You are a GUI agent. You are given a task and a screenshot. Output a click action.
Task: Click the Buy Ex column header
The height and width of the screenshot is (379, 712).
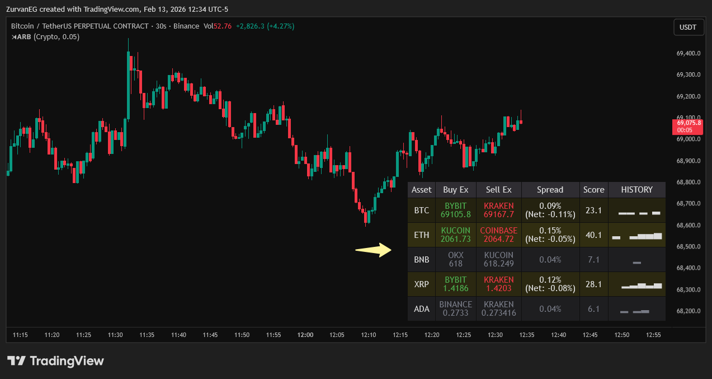coord(456,190)
